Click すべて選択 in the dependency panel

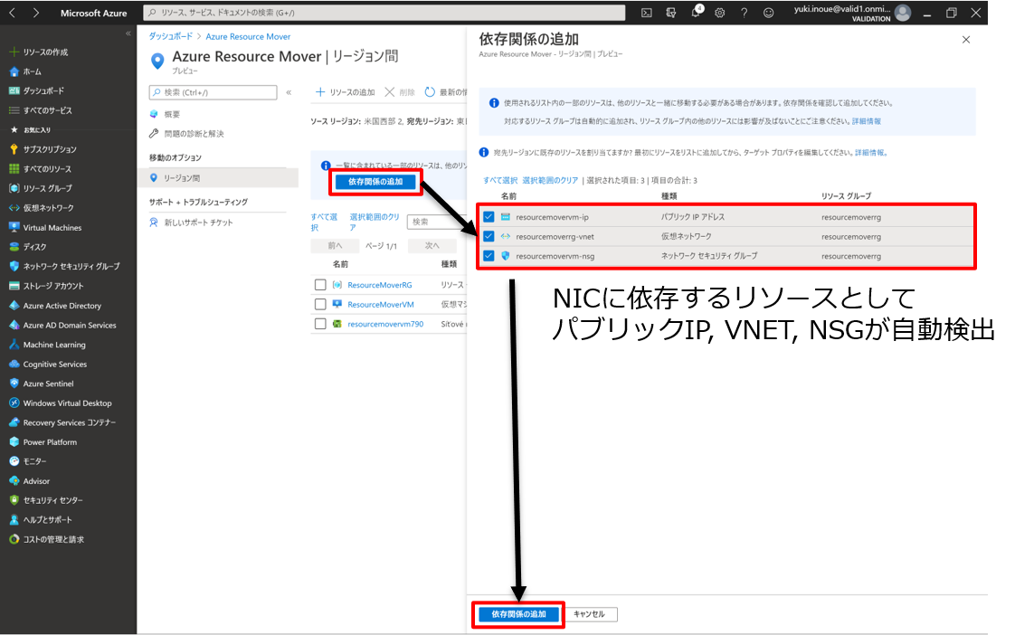tap(500, 181)
